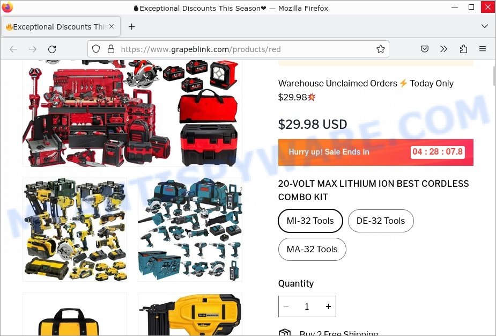Click the browser reload button
This screenshot has height=336, width=496.
point(52,49)
